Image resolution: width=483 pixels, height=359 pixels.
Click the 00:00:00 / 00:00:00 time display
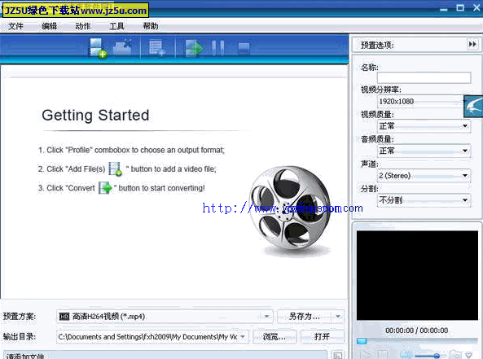(x=416, y=331)
